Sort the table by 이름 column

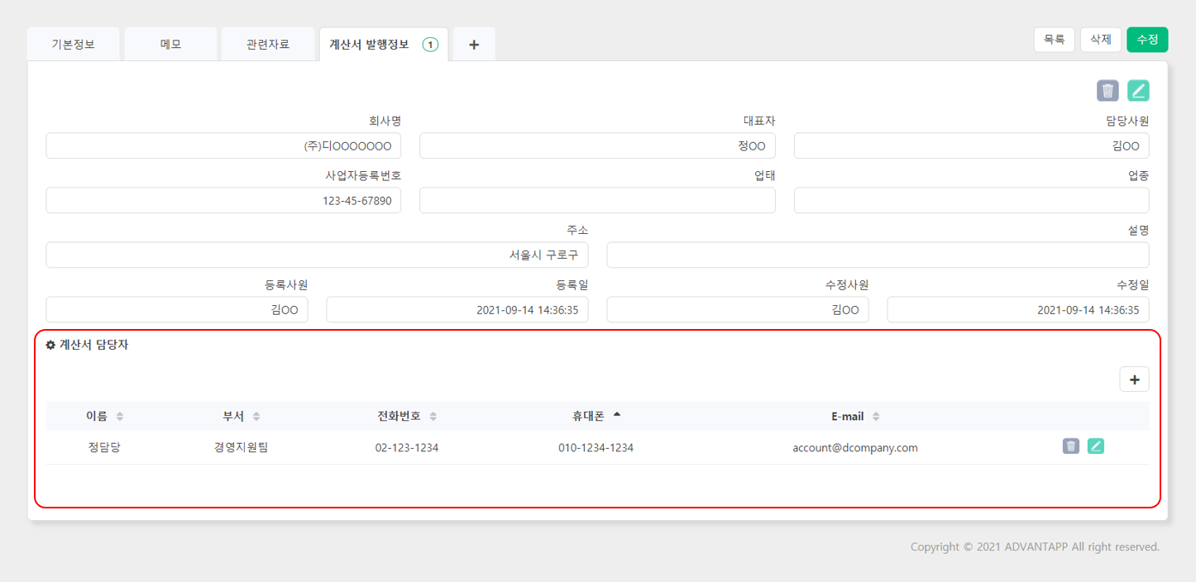tap(105, 416)
